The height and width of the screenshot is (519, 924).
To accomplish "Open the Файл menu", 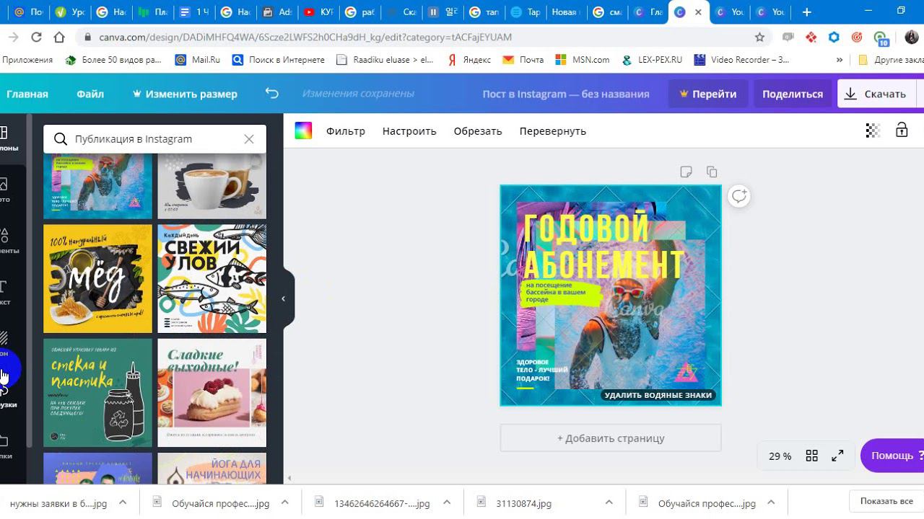I will [90, 94].
